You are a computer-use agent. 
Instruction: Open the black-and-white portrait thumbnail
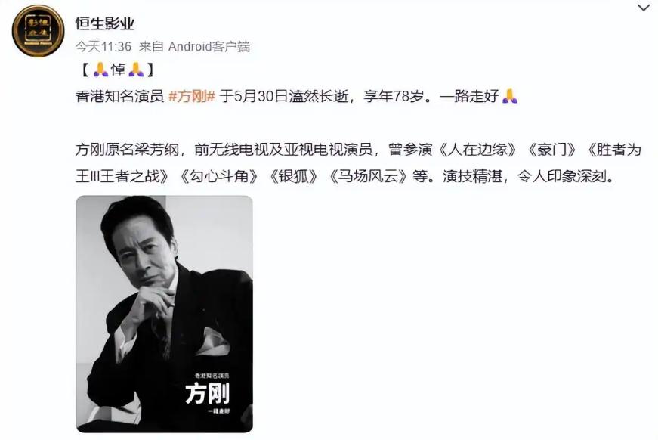(165, 314)
